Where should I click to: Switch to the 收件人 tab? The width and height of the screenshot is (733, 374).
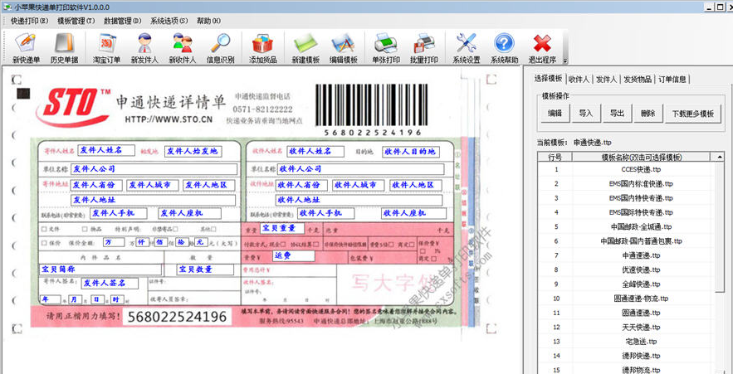(x=578, y=80)
